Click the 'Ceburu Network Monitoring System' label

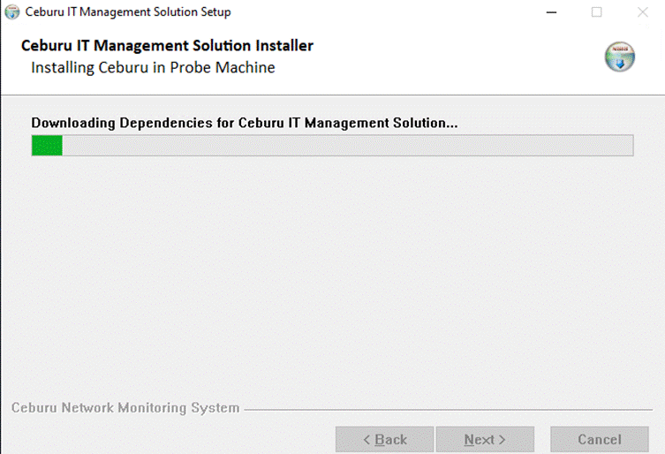point(125,408)
